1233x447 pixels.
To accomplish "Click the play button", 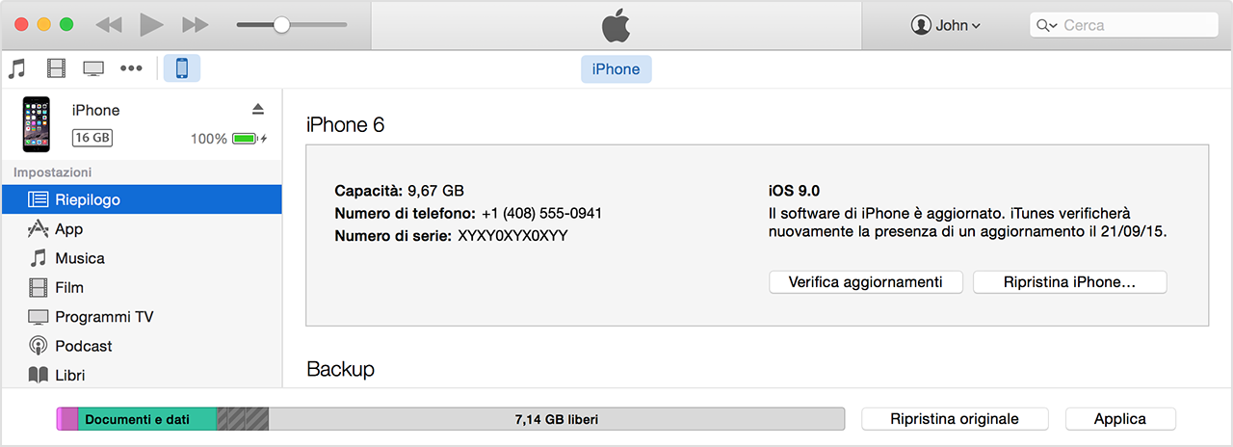I will [x=151, y=25].
